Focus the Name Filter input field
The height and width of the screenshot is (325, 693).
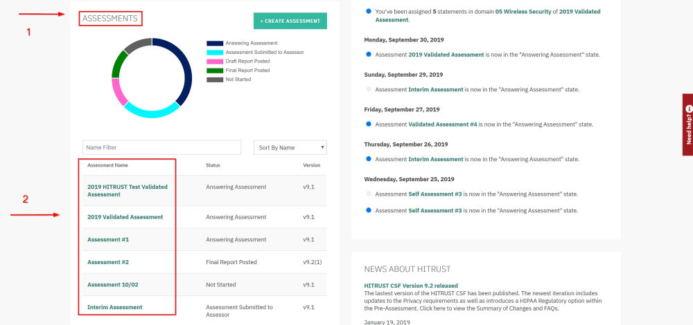[x=161, y=147]
